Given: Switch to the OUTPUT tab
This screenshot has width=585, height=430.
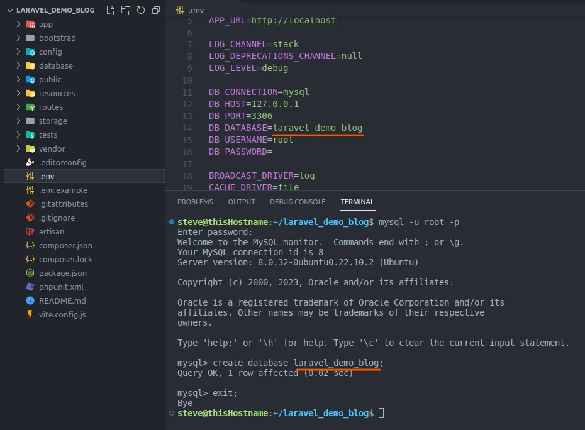Looking at the screenshot, I should click(242, 202).
